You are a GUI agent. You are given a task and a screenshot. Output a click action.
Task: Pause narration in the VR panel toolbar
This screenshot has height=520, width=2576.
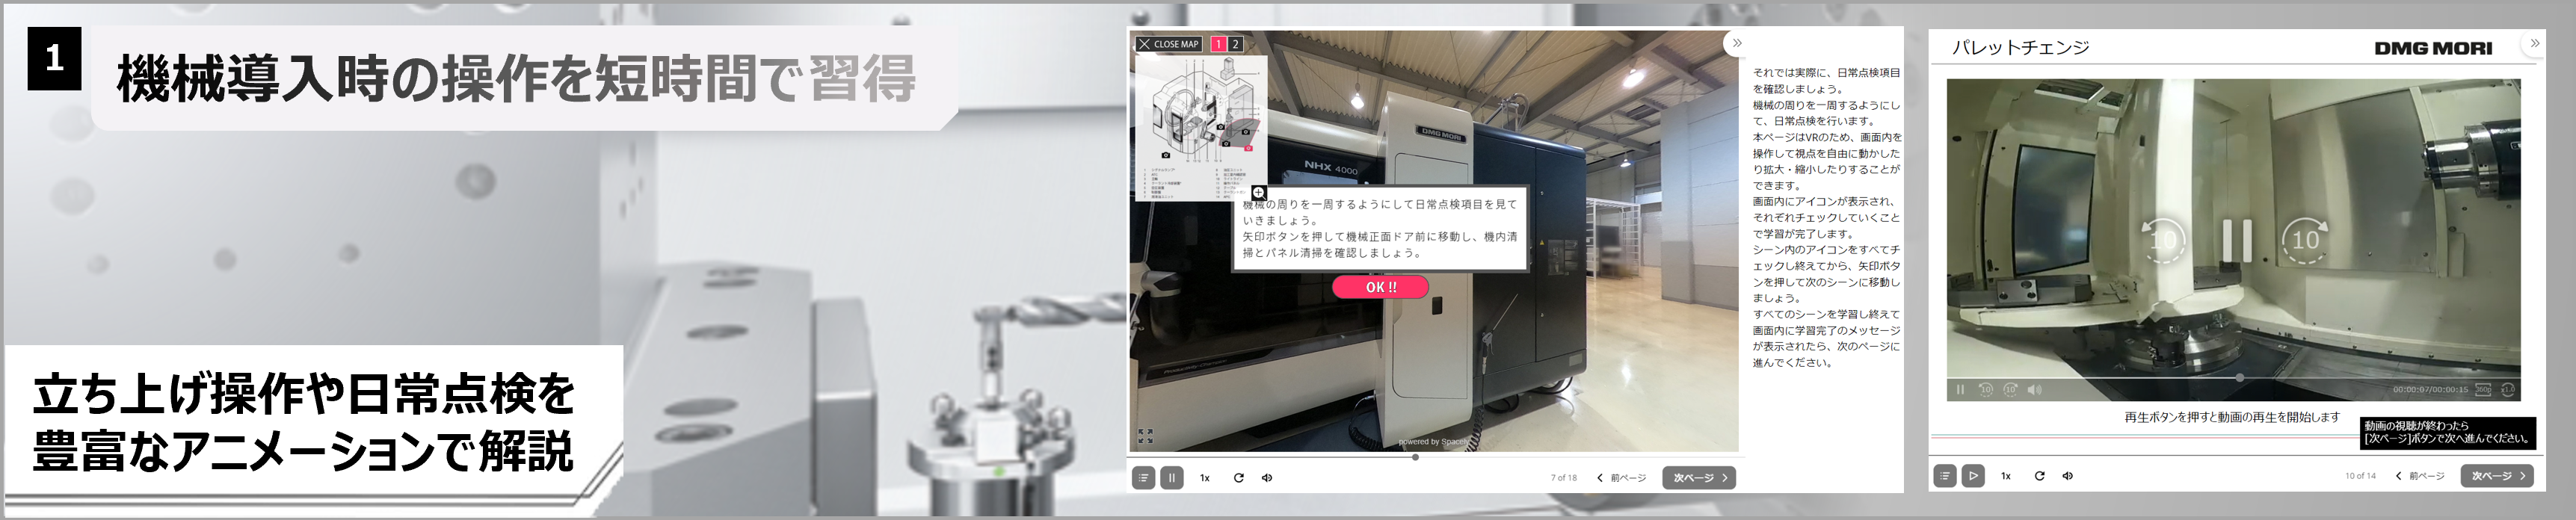tap(1172, 478)
